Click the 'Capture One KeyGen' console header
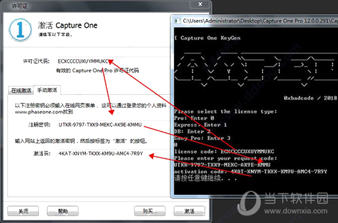This screenshot has height=223, width=338. tap(210, 38)
